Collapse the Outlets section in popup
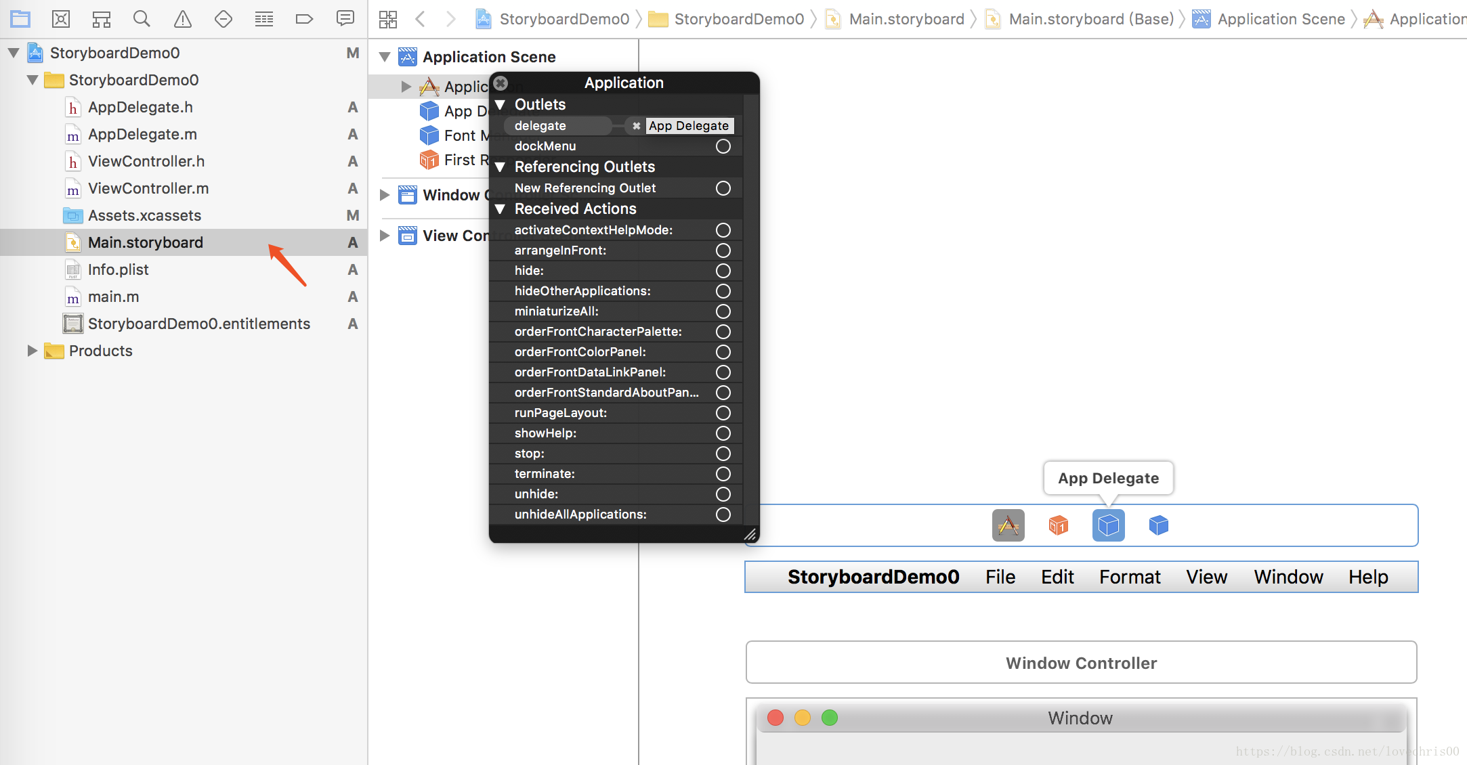This screenshot has width=1467, height=765. pyautogui.click(x=501, y=105)
